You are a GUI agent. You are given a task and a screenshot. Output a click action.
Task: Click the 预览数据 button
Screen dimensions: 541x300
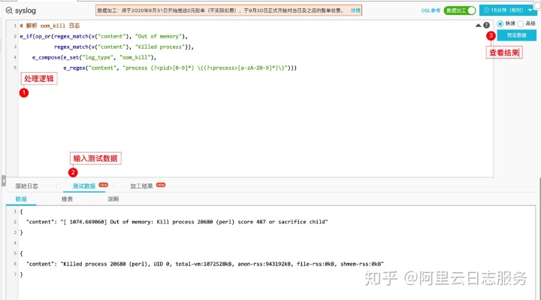(x=516, y=35)
